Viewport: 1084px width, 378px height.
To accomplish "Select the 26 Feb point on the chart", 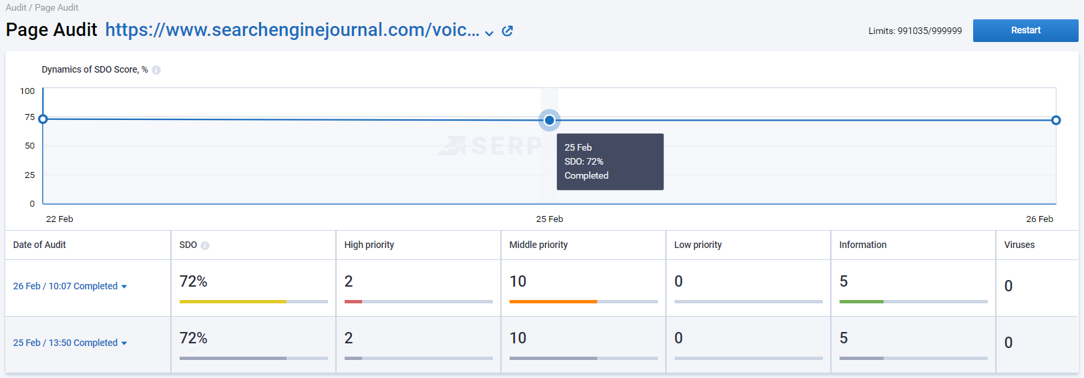I will (x=1056, y=120).
